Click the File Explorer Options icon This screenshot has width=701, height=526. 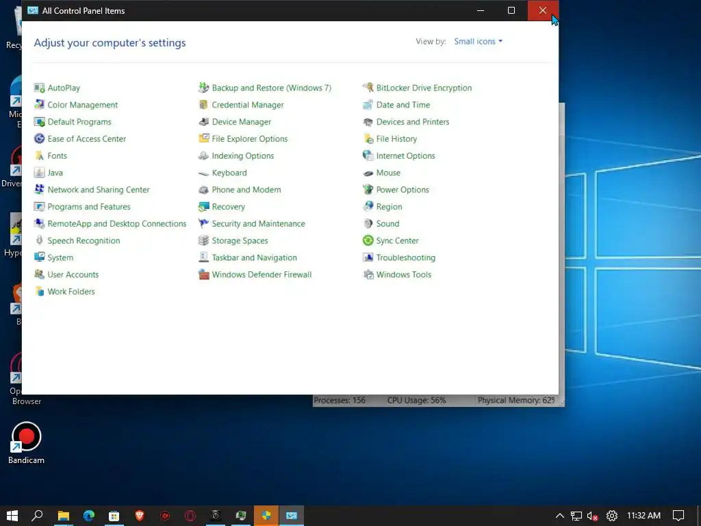[x=204, y=138]
